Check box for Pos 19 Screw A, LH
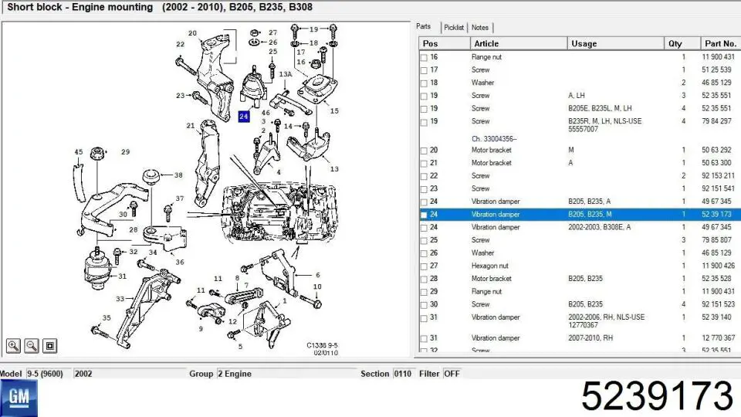The height and width of the screenshot is (417, 741). (424, 96)
